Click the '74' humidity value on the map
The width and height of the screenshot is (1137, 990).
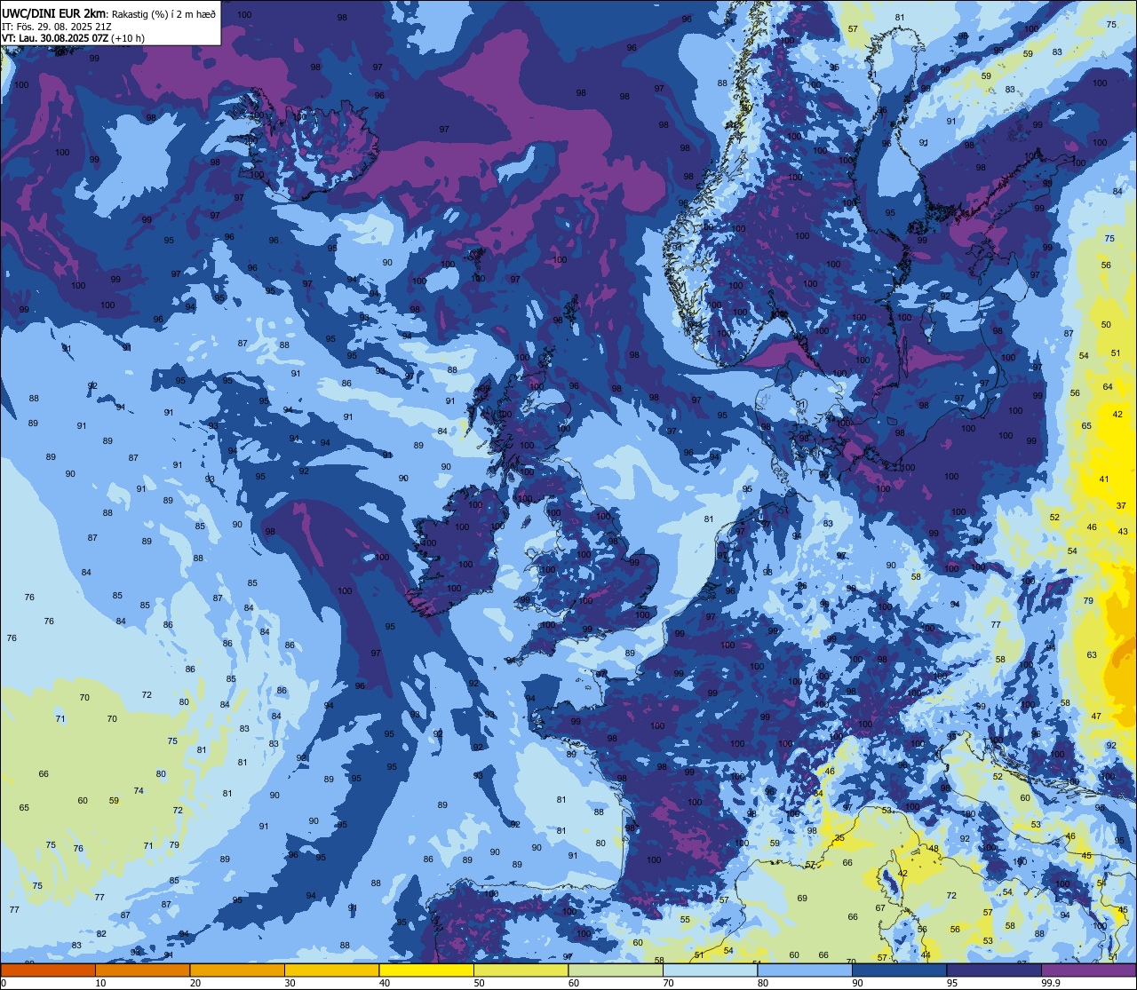click(139, 791)
